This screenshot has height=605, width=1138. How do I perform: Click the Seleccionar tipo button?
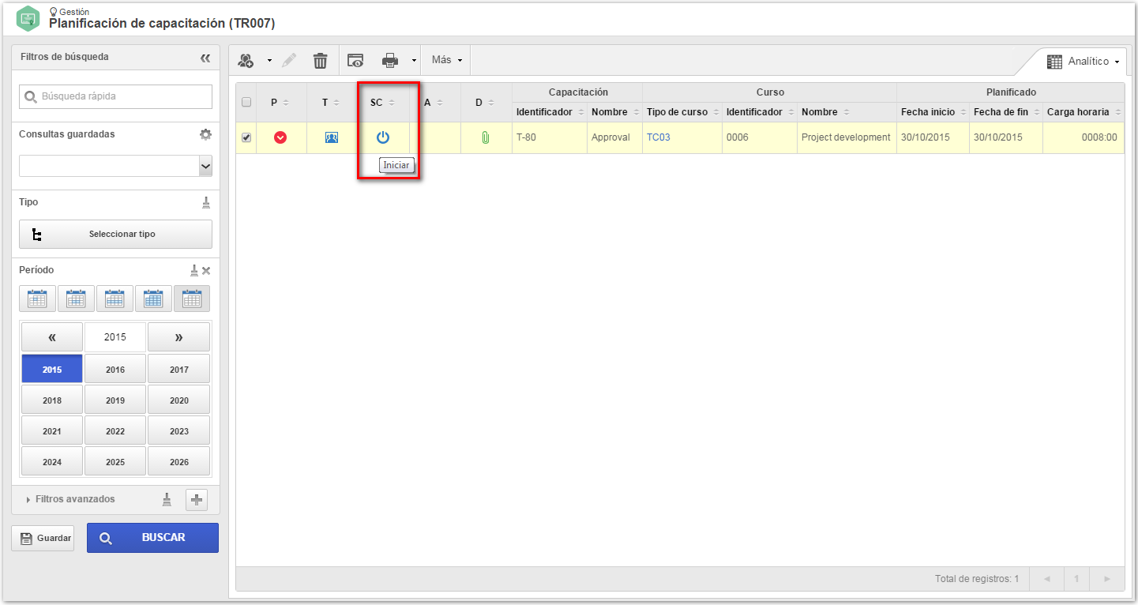(x=115, y=234)
